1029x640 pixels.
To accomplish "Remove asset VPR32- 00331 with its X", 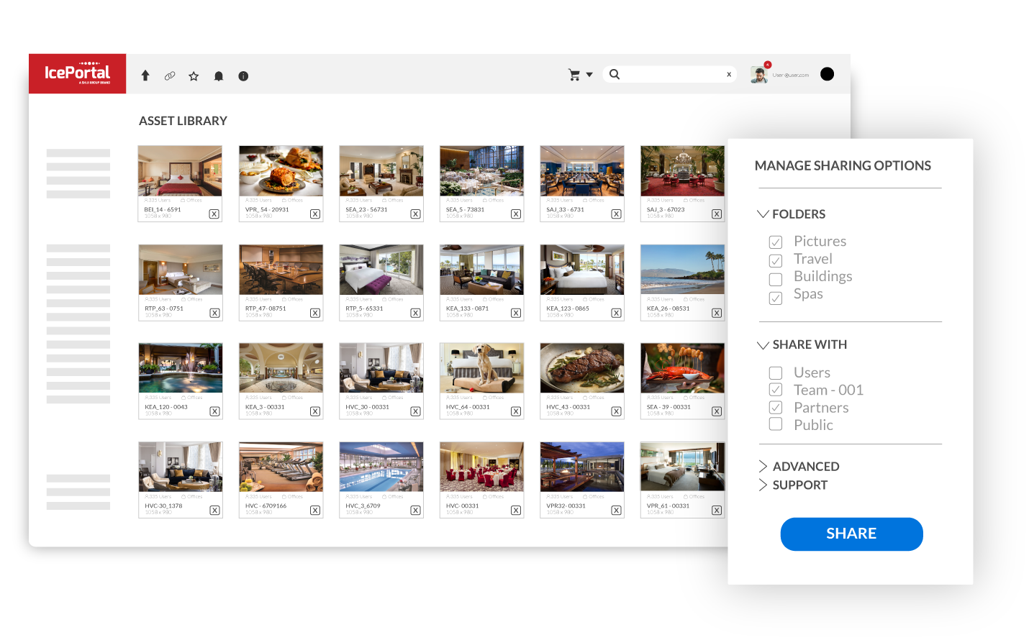I will coord(617,510).
